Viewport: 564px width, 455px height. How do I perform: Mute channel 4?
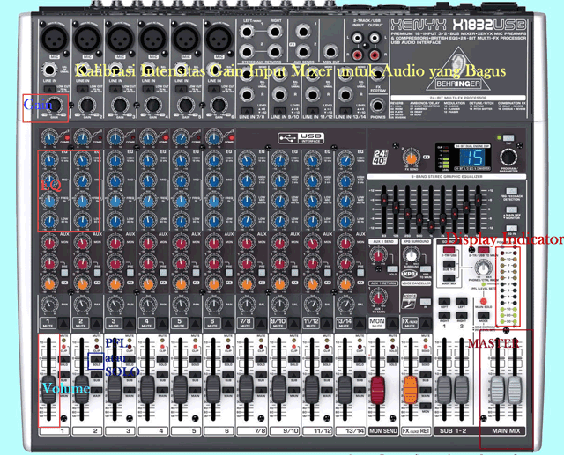[162, 323]
